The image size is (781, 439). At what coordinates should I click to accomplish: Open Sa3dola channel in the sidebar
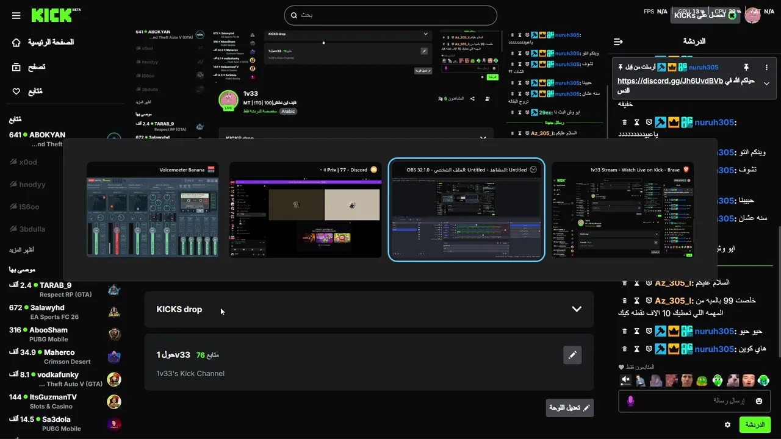pyautogui.click(x=64, y=424)
